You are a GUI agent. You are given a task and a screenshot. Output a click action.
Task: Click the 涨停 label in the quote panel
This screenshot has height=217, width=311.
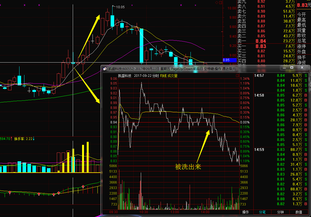click(x=301, y=47)
